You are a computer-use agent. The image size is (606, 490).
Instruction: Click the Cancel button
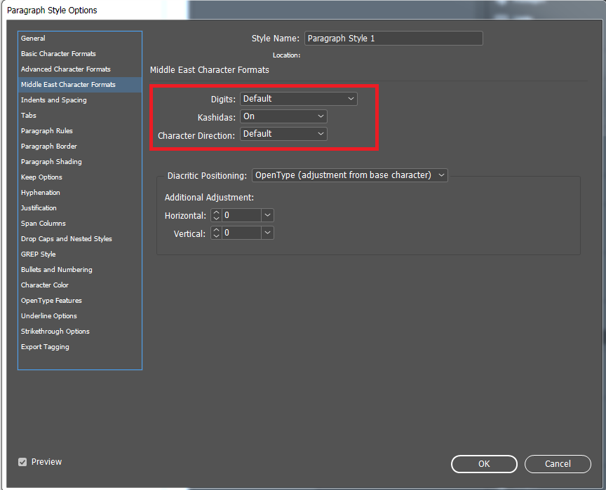(558, 464)
